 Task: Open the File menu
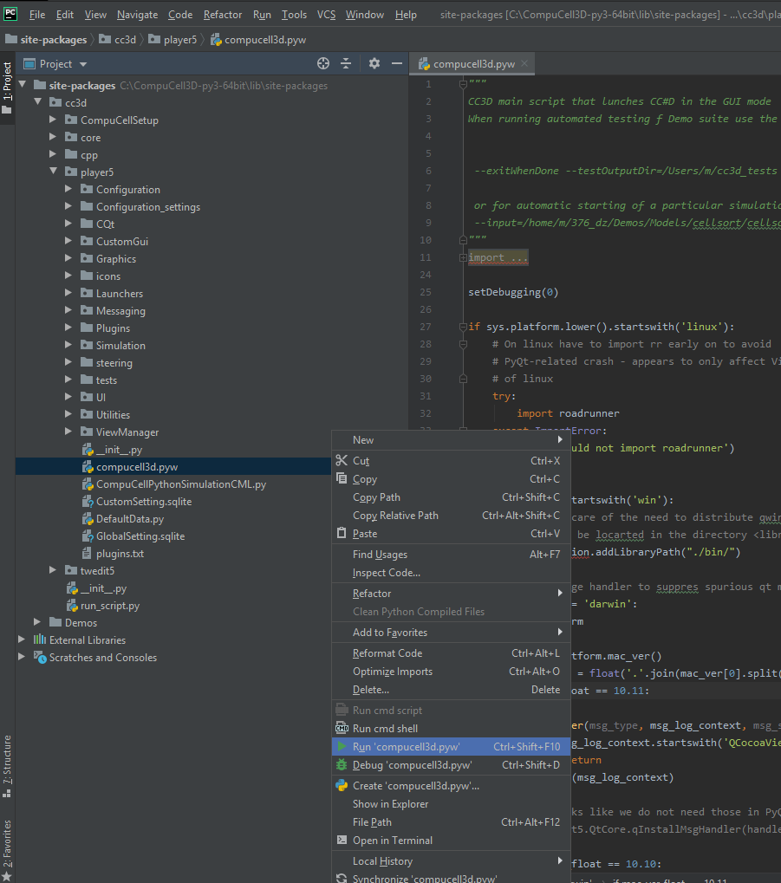pyautogui.click(x=37, y=15)
